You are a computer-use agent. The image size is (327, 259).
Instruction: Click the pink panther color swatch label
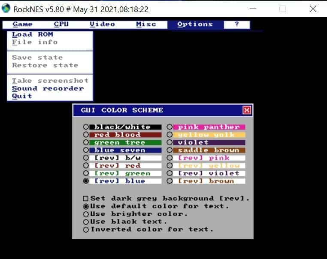point(209,127)
